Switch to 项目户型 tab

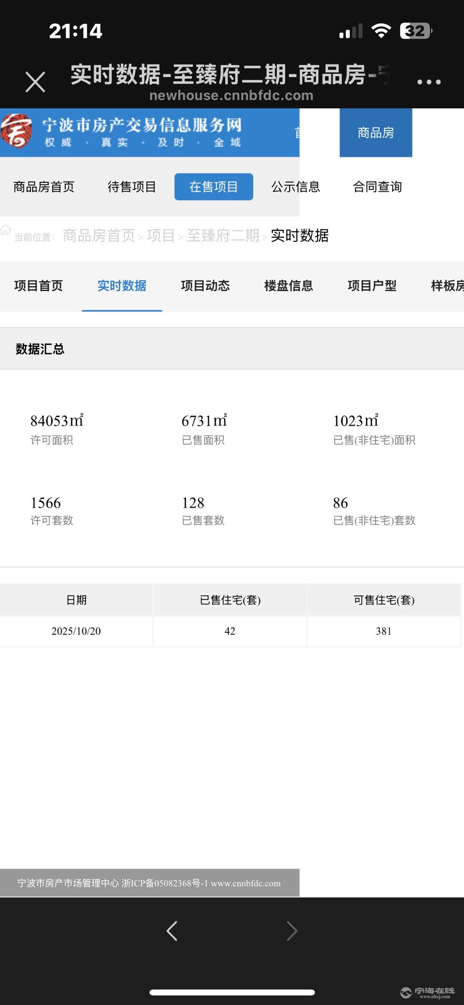tap(372, 286)
